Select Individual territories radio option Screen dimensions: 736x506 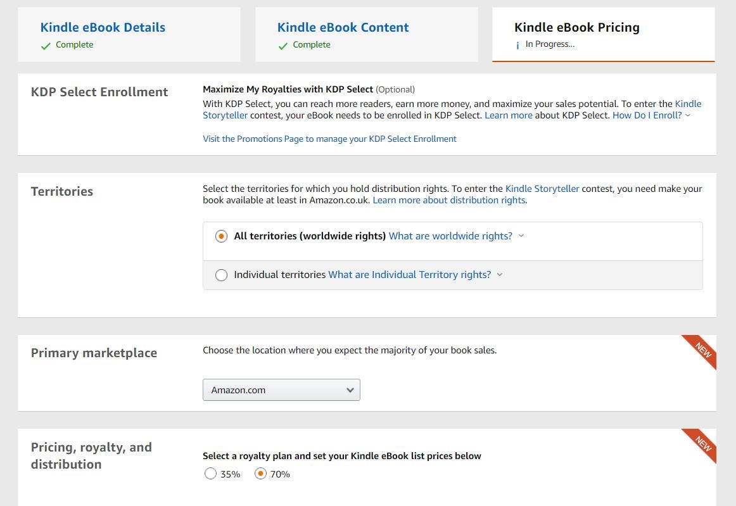pos(221,275)
